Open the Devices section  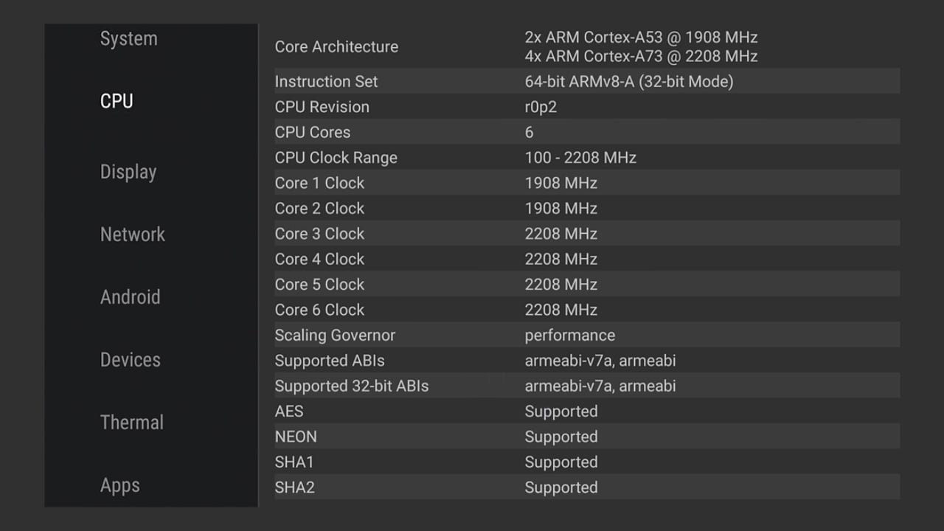pyautogui.click(x=131, y=360)
